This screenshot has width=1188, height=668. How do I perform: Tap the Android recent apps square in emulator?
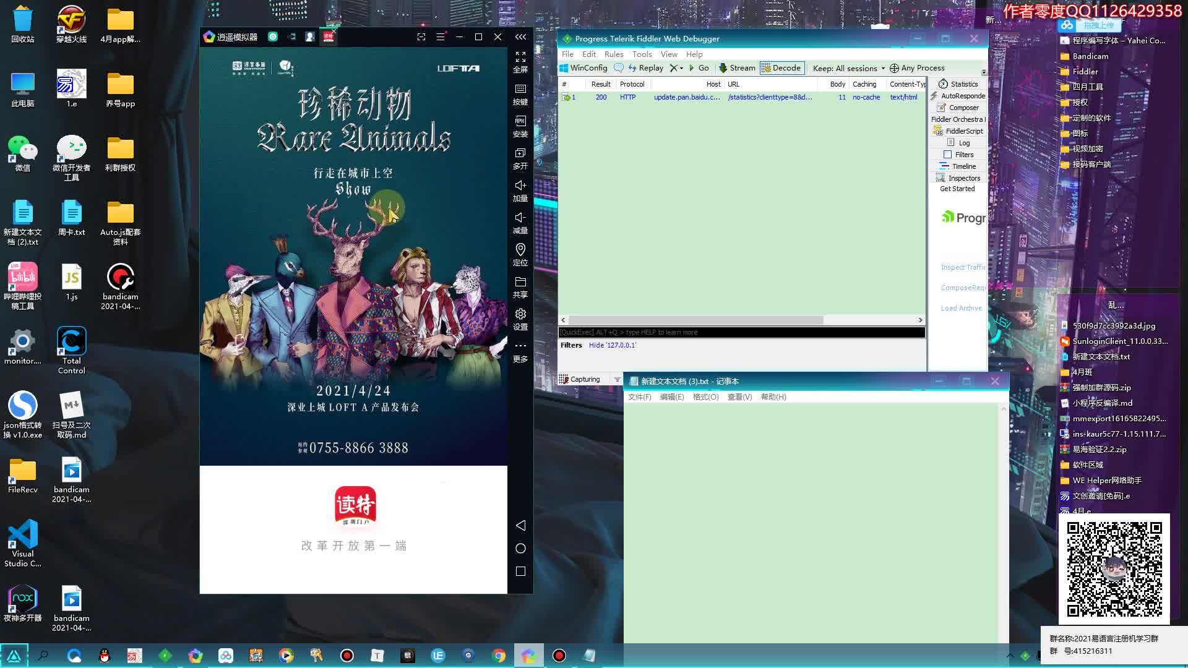pos(520,572)
